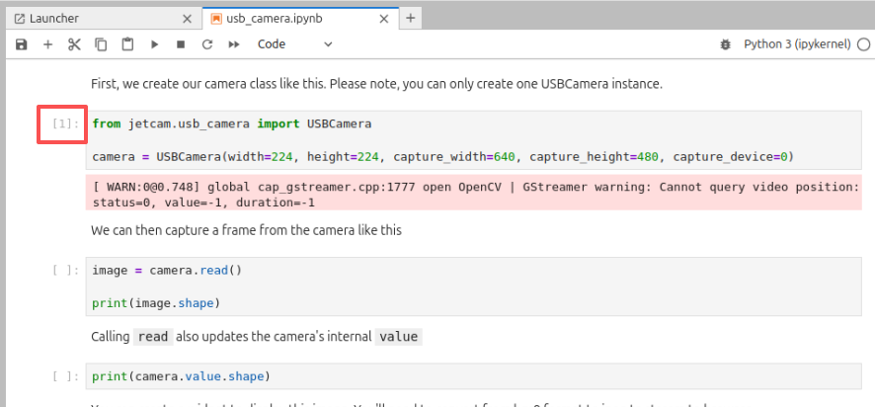Click into the print(camera.value.shape) cell
This screenshot has height=407, width=875.
click(473, 376)
